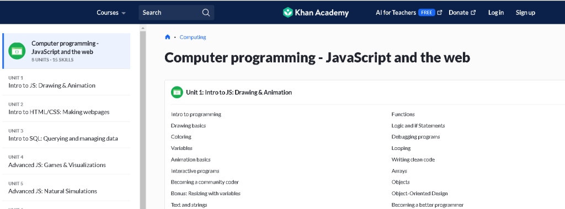Open the Drawing basics lesson
The width and height of the screenshot is (565, 209).
pyautogui.click(x=189, y=126)
